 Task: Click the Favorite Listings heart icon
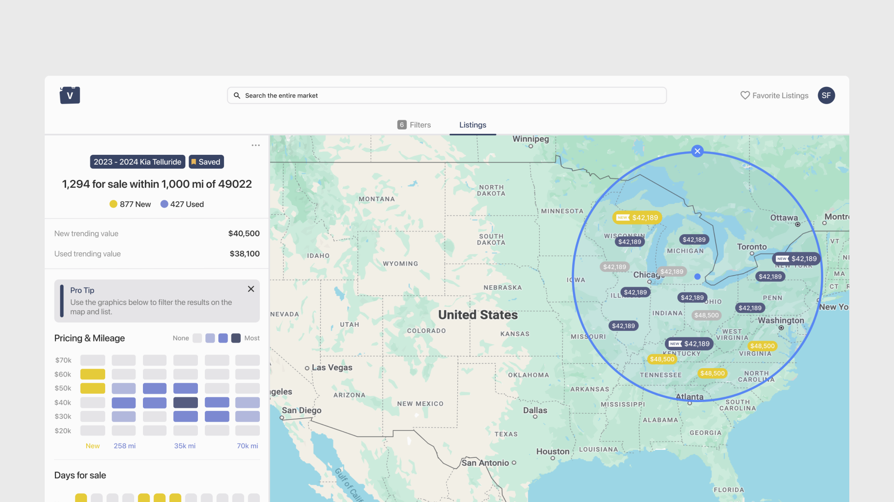[x=745, y=95]
